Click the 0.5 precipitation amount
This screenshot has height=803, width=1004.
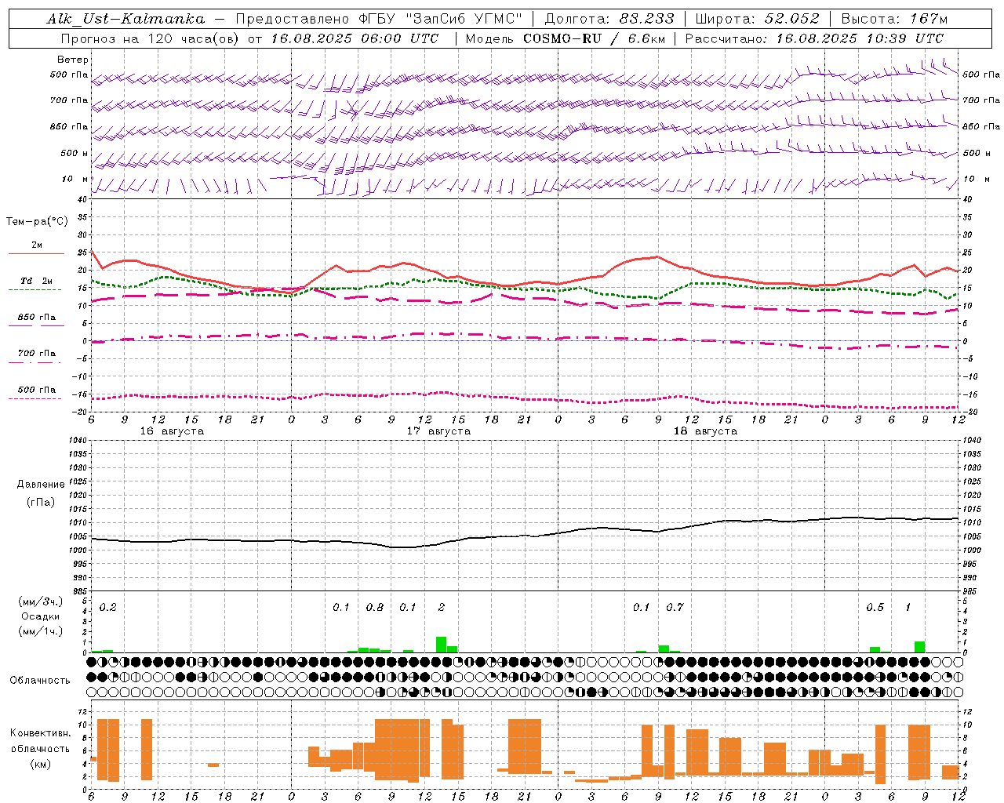coord(875,607)
